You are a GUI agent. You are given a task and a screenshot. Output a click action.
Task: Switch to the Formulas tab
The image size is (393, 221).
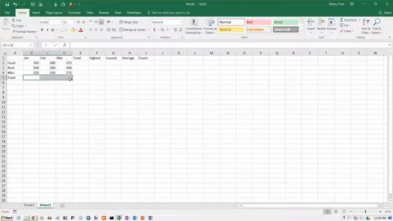point(74,12)
